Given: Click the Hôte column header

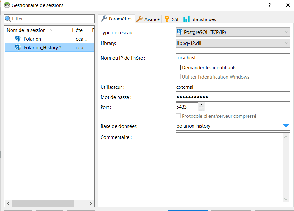Looking at the screenshot, I should click(77, 30).
